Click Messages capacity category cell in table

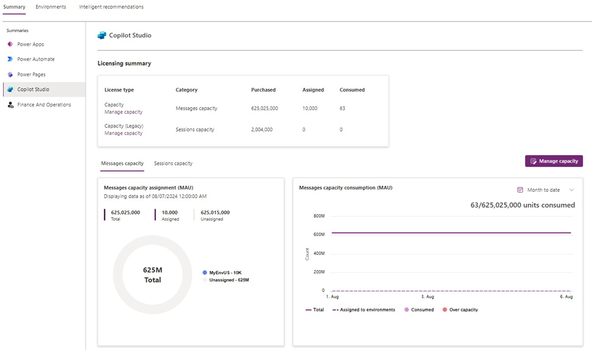[197, 108]
